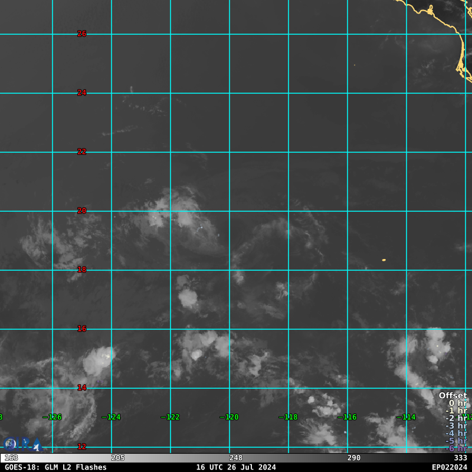This screenshot has height=472, width=472.
Task: Click the GOES-18: GLM L2 Flashes label
Action: pyautogui.click(x=55, y=467)
